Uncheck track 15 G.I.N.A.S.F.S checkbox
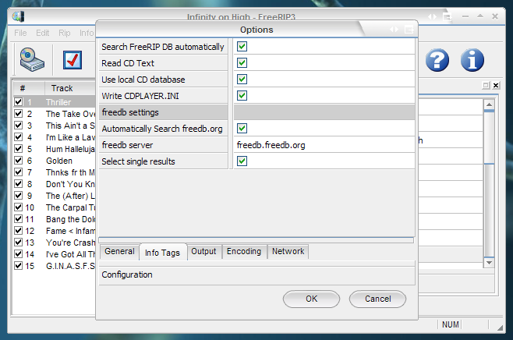513x340 pixels. coord(19,266)
